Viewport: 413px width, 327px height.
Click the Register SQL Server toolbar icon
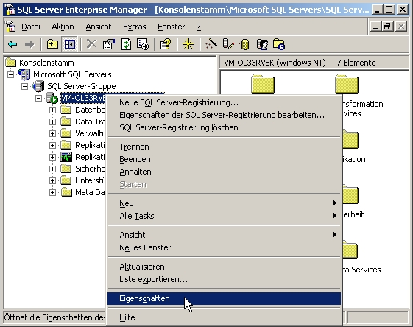227,44
